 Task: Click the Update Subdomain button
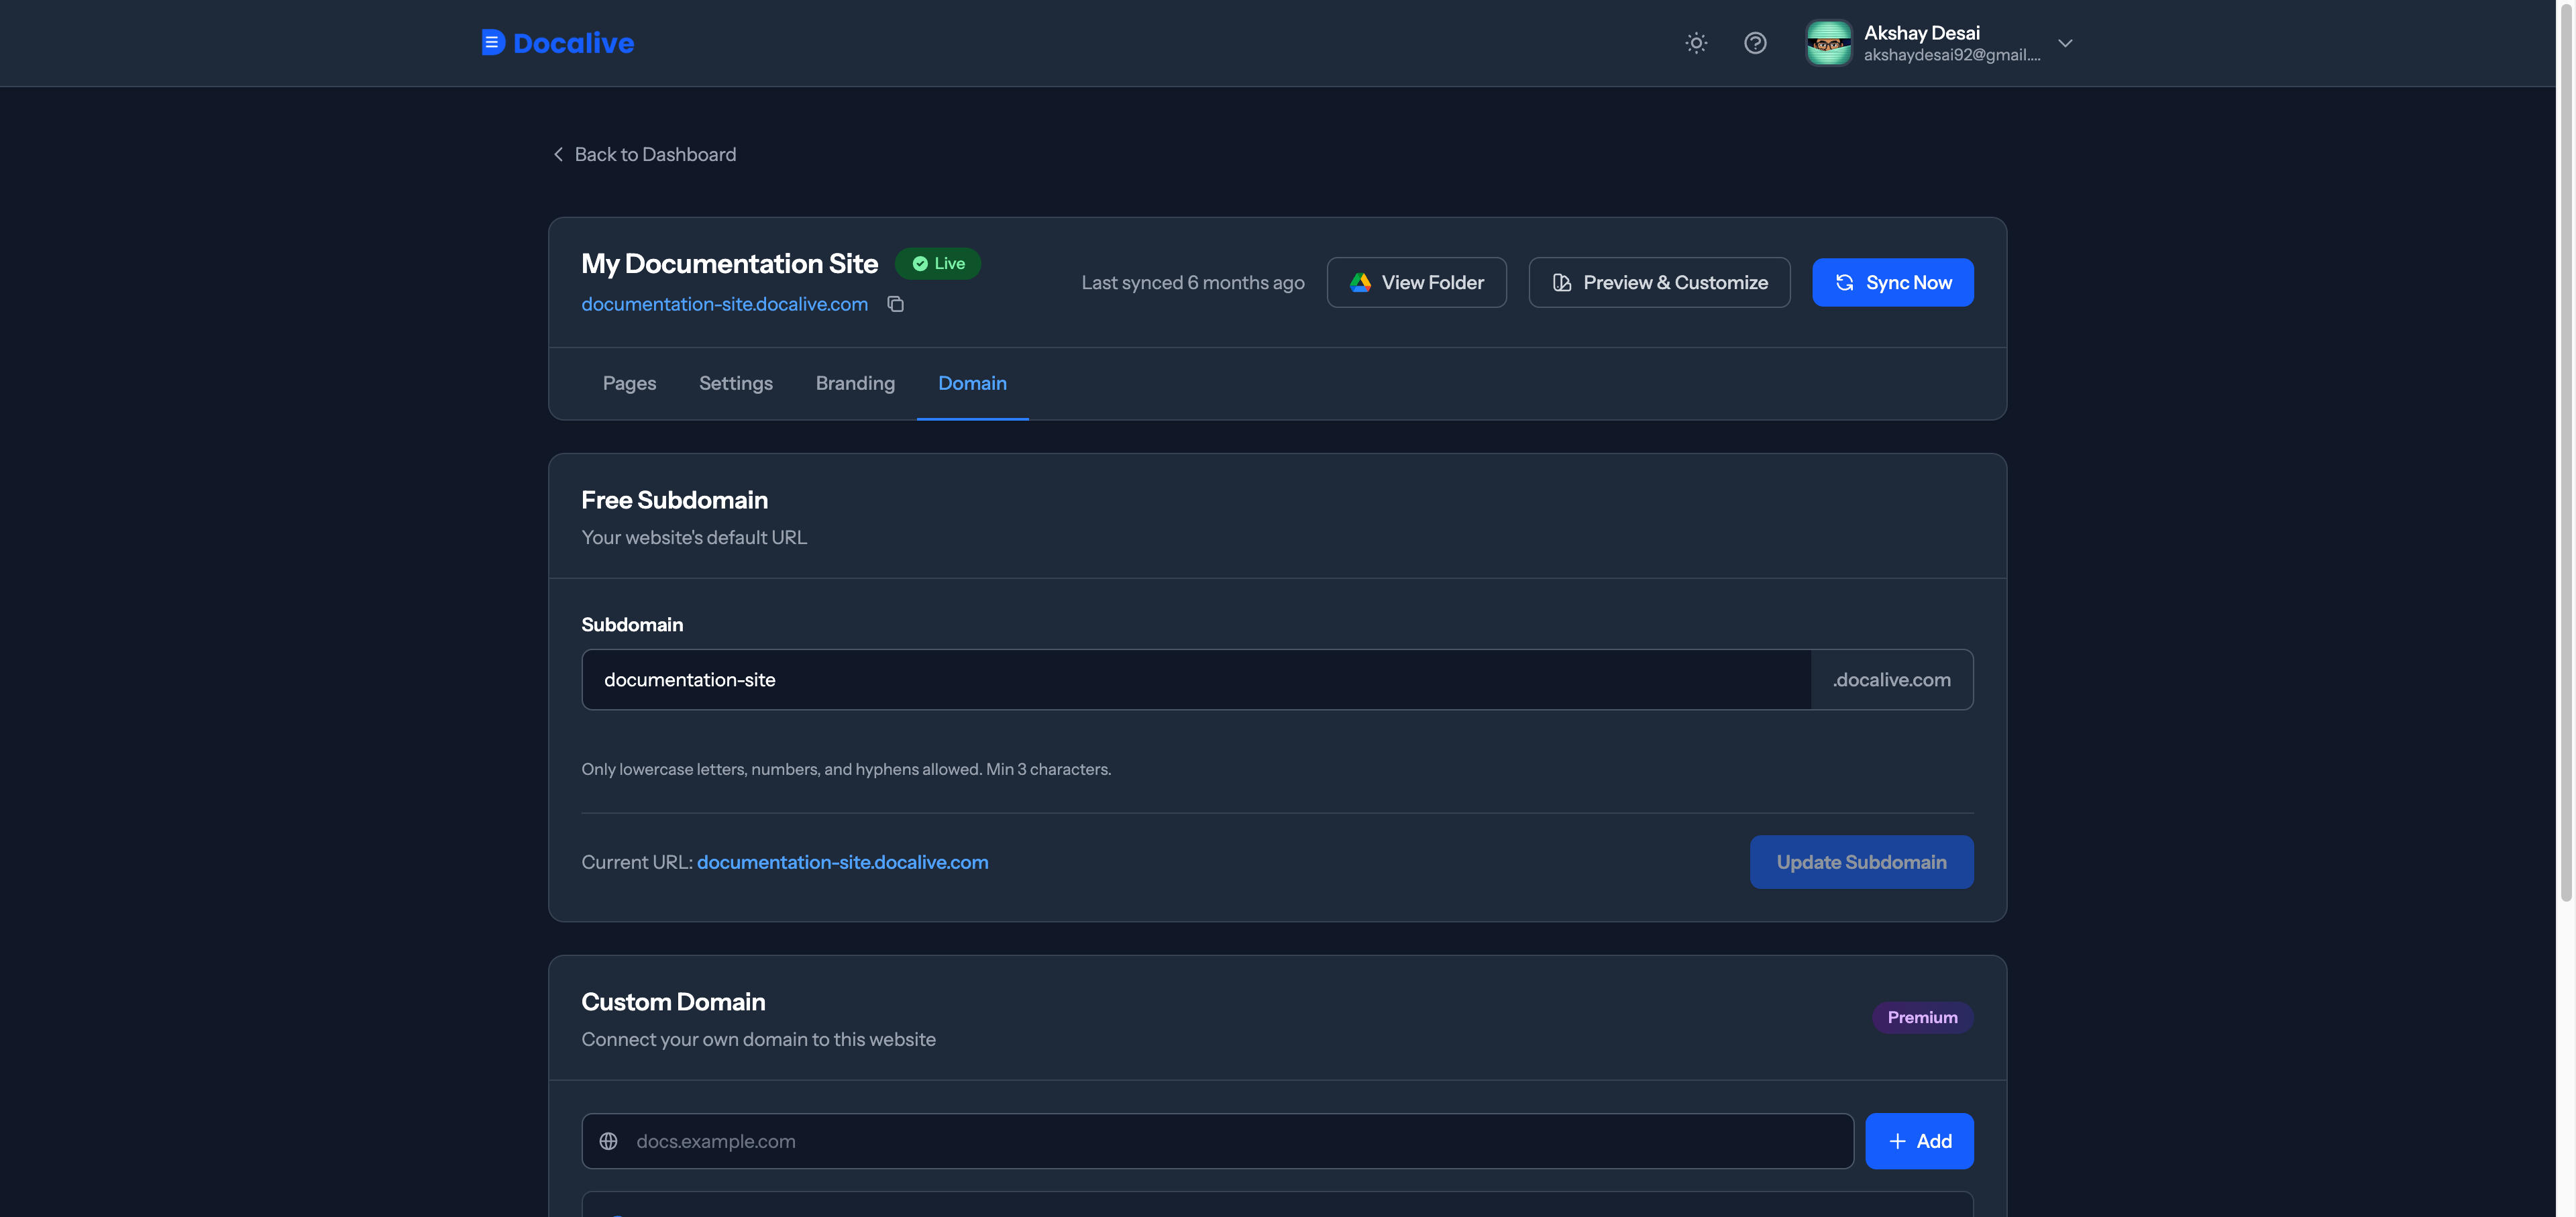[1861, 862]
